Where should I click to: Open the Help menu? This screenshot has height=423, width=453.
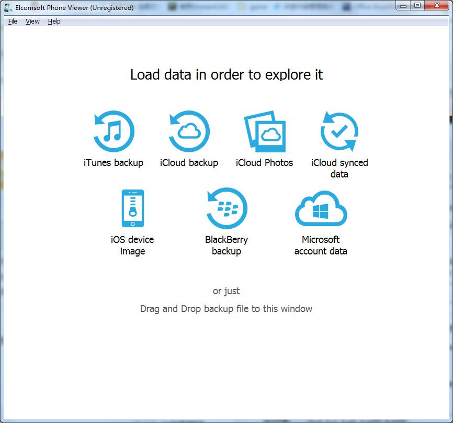pyautogui.click(x=54, y=21)
